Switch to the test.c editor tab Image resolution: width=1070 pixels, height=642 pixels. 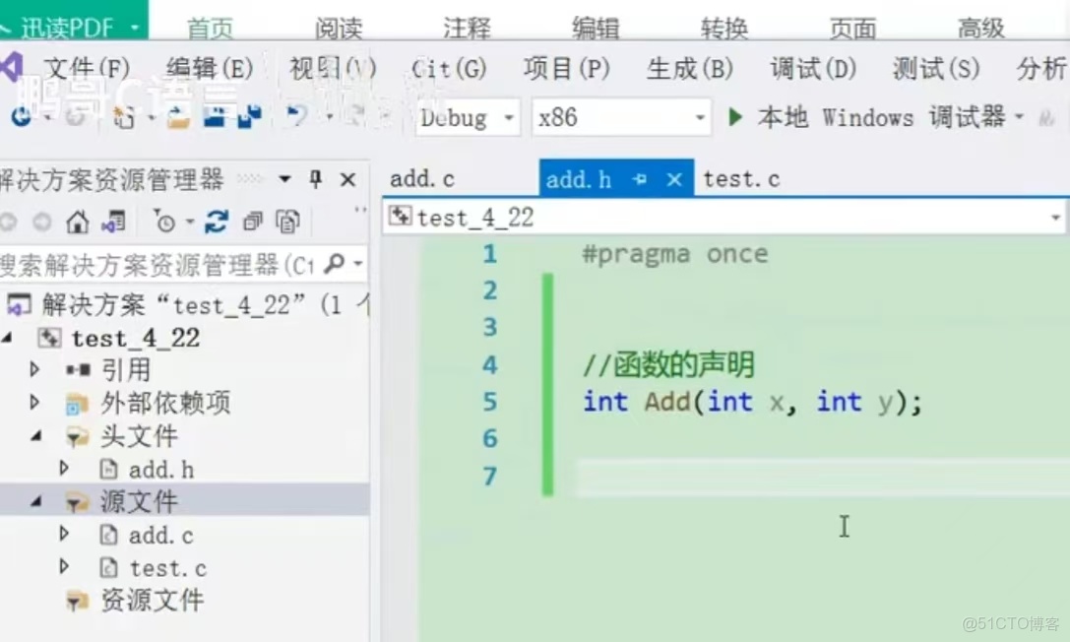click(743, 178)
